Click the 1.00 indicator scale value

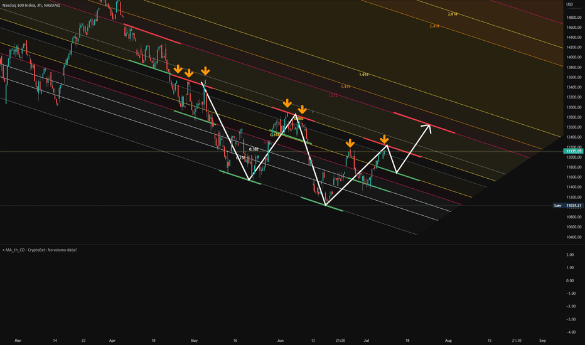click(570, 268)
